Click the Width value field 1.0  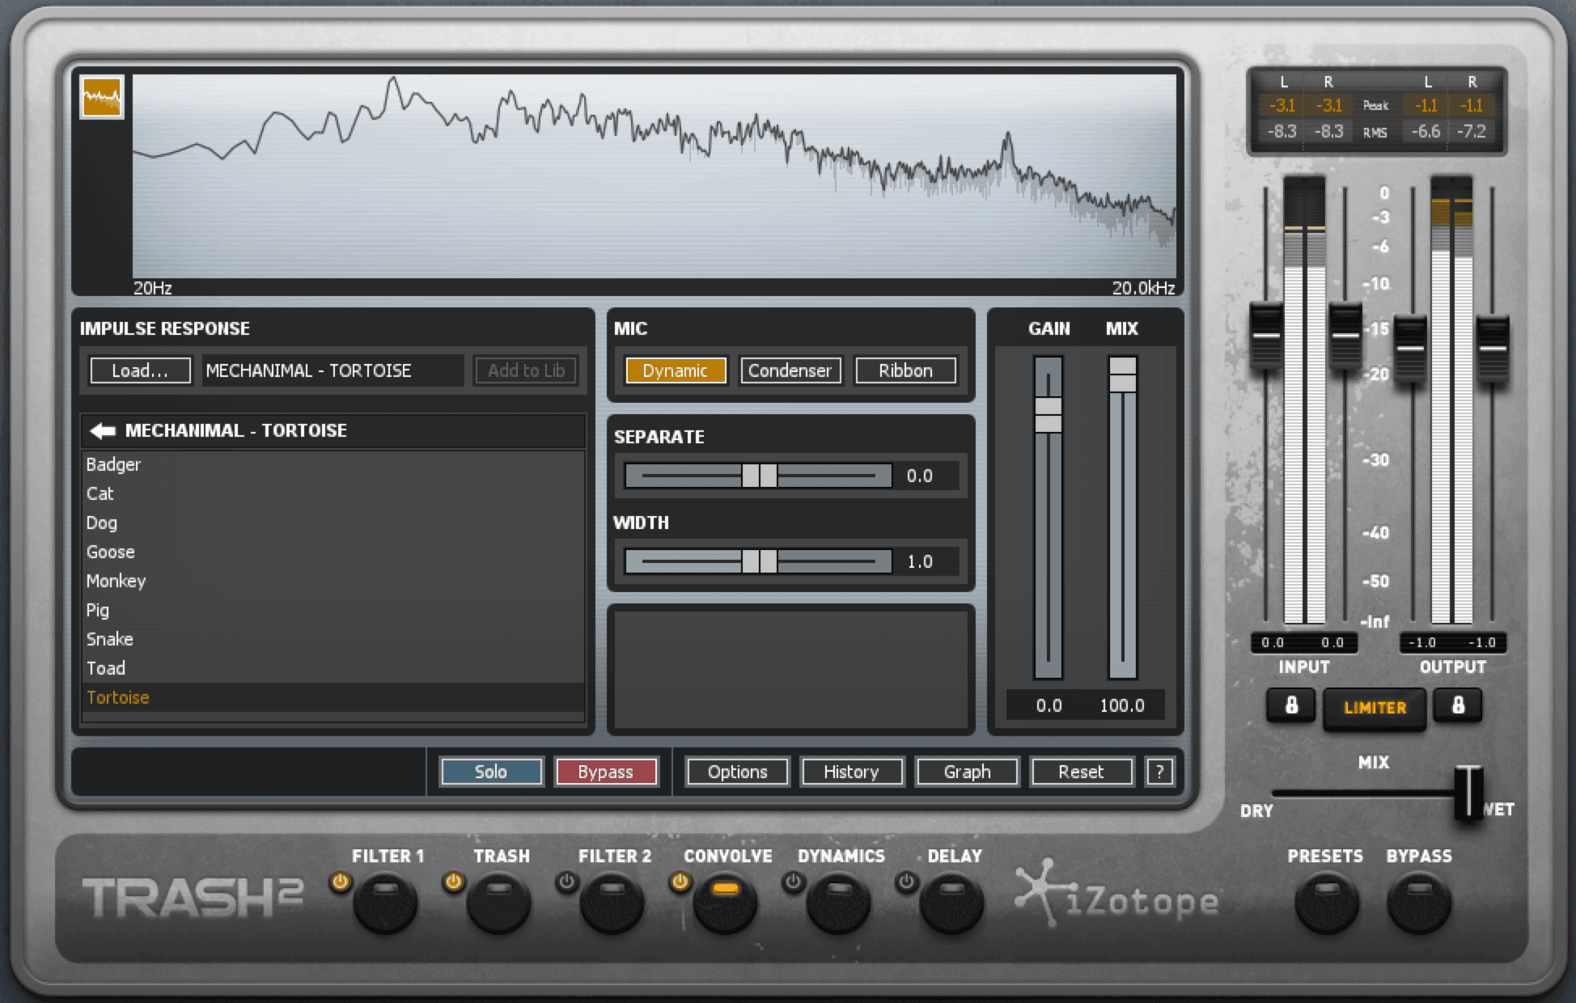click(x=926, y=561)
